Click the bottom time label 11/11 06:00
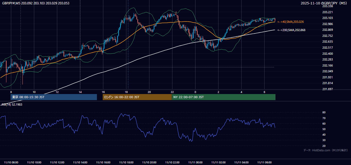This screenshot has width=351, height=165. (x=264, y=163)
